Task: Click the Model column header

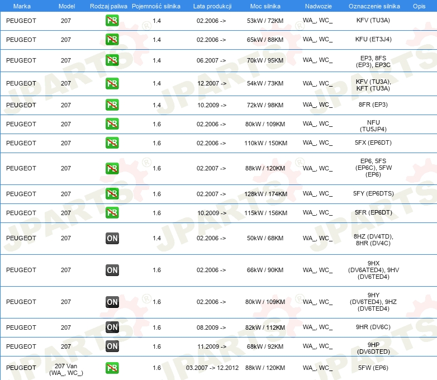Action: coord(66,6)
